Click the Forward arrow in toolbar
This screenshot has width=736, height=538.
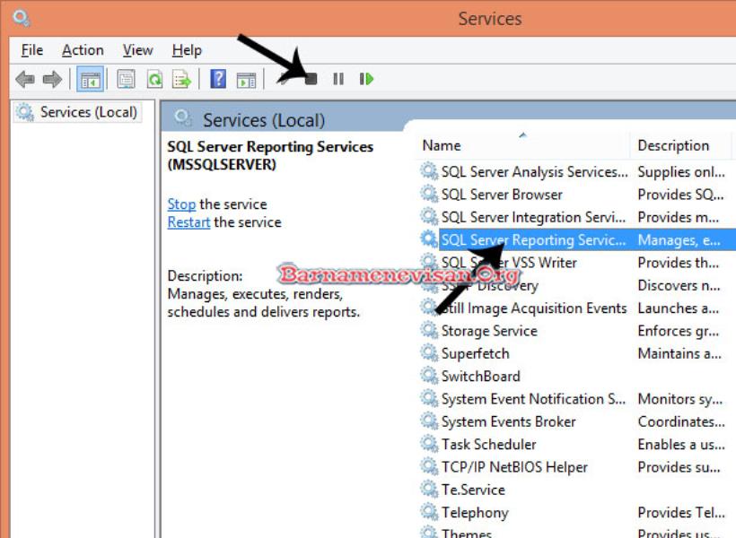[x=52, y=80]
